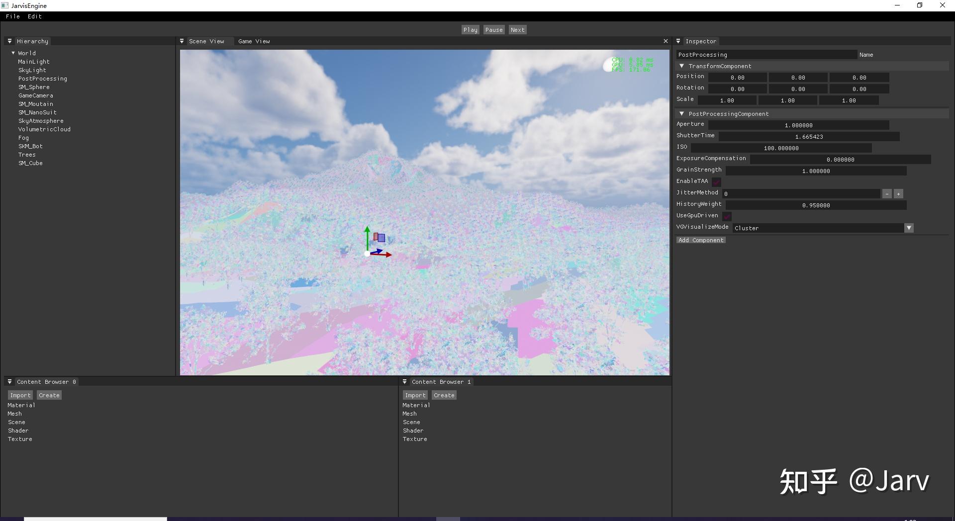955x521 pixels.
Task: Click the Content Browser 1 filter icon
Action: tap(404, 381)
